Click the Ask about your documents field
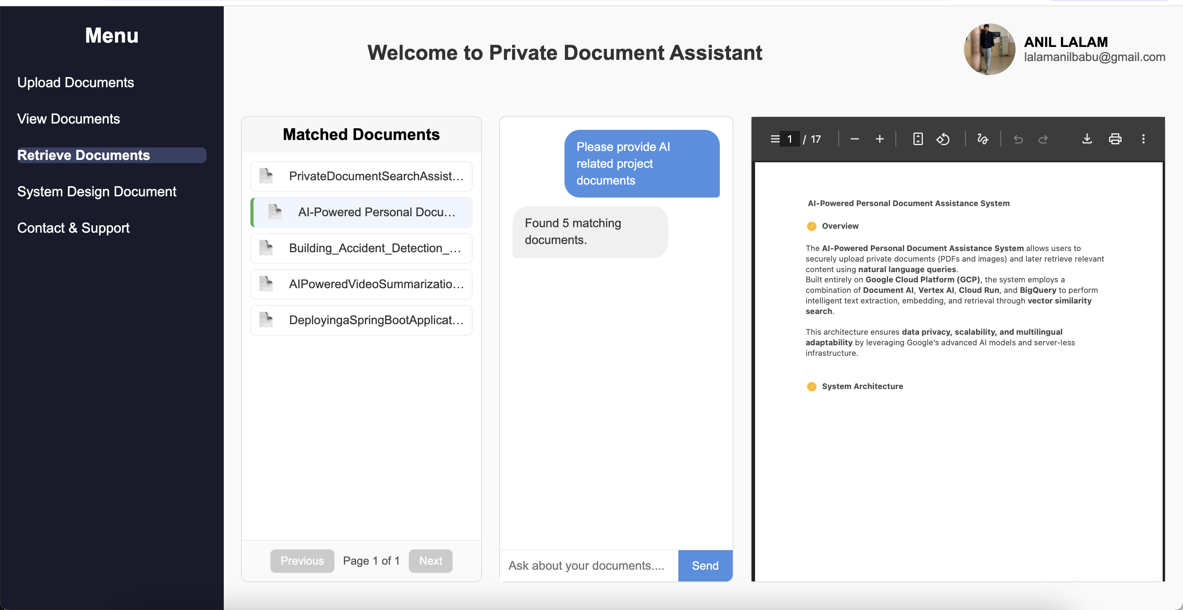 pyautogui.click(x=588, y=565)
